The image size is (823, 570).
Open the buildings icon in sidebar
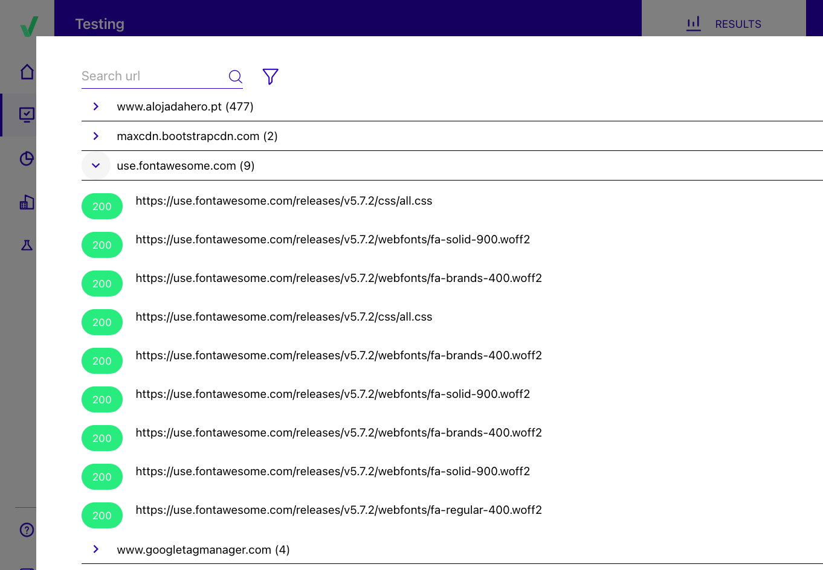point(27,202)
